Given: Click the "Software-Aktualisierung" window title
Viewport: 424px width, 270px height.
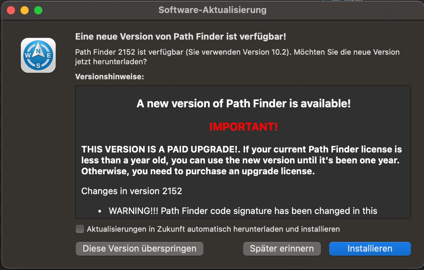Looking at the screenshot, I should pyautogui.click(x=212, y=10).
